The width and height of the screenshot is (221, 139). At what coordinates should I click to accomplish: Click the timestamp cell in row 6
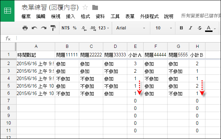tap(36, 94)
